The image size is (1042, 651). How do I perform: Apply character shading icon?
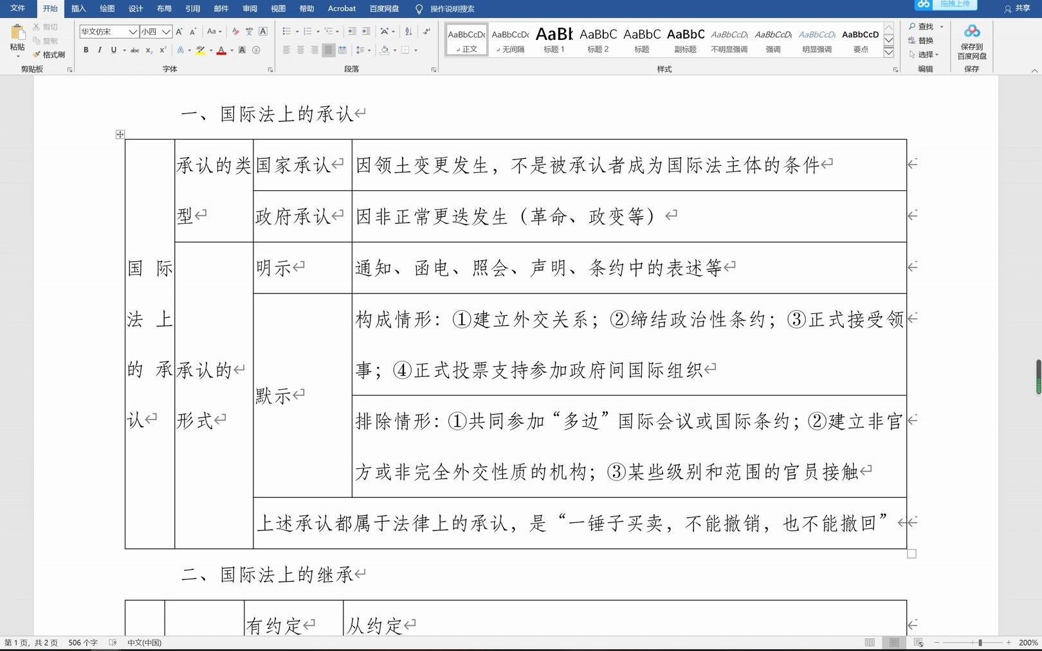pos(242,50)
